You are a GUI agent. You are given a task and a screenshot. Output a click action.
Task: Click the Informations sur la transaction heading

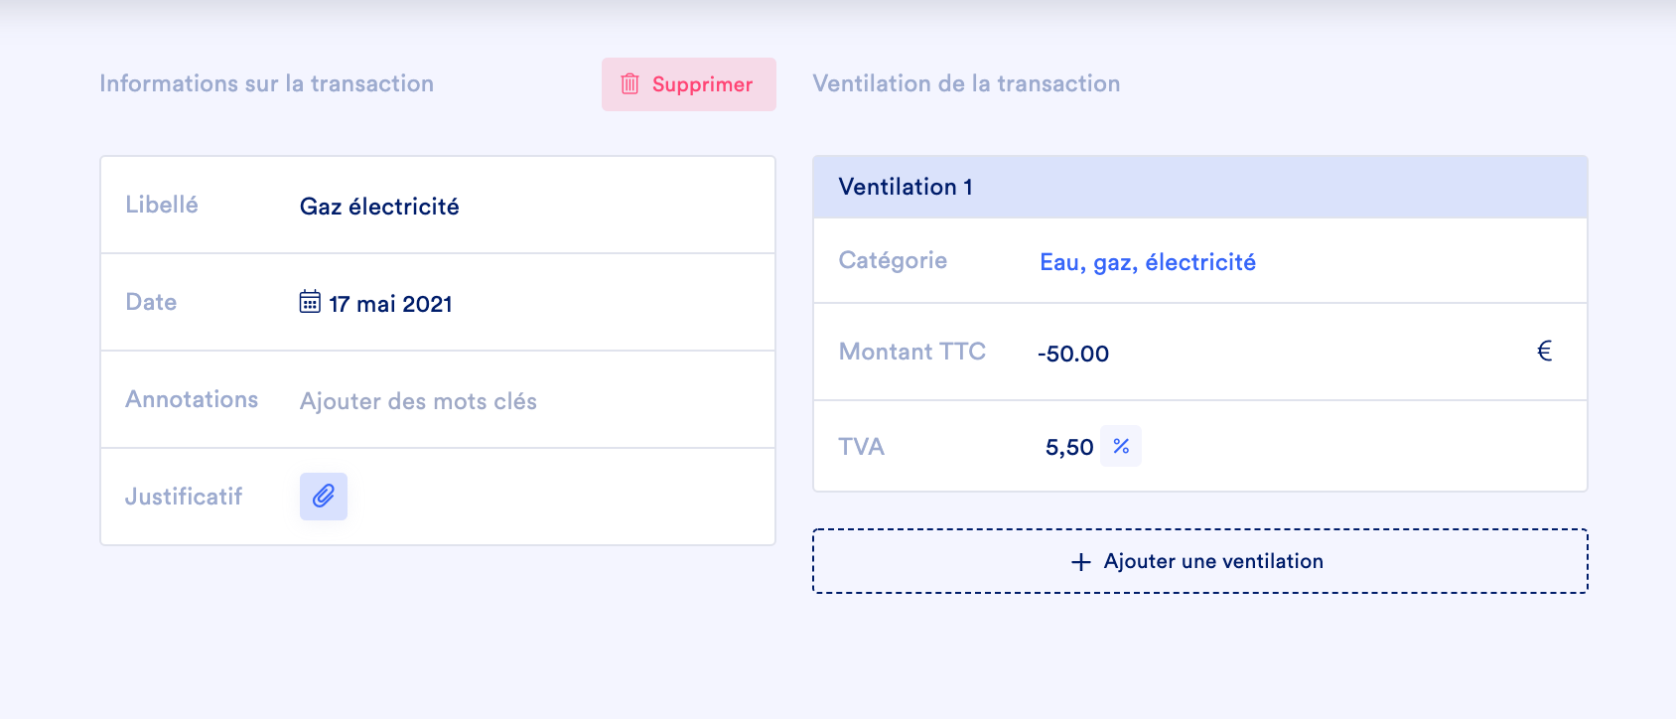tap(266, 83)
